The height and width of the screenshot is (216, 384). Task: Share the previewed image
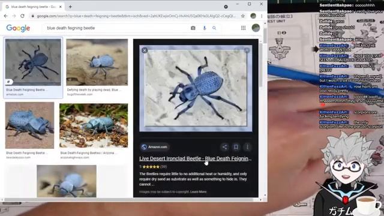coord(224,147)
